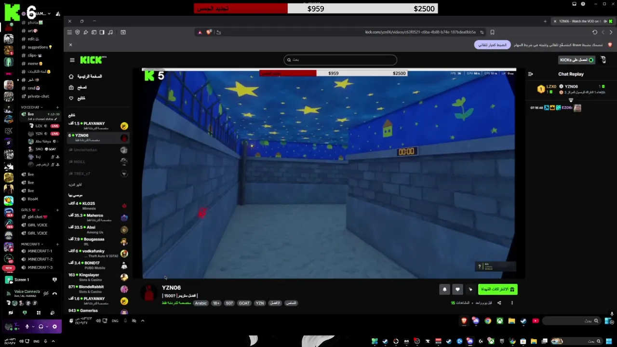This screenshot has height=347, width=617.
Task: Click the music note icon in browser toolbar
Action: [x=110, y=32]
